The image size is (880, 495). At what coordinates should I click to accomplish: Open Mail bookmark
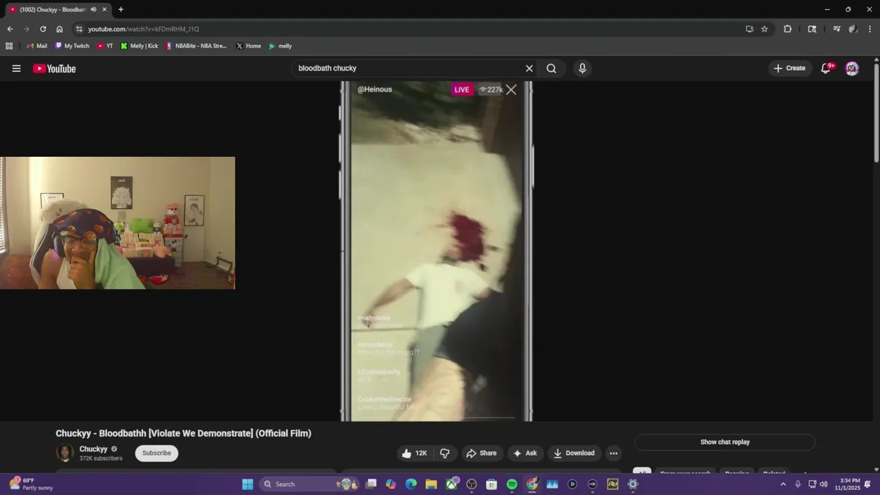click(x=36, y=46)
